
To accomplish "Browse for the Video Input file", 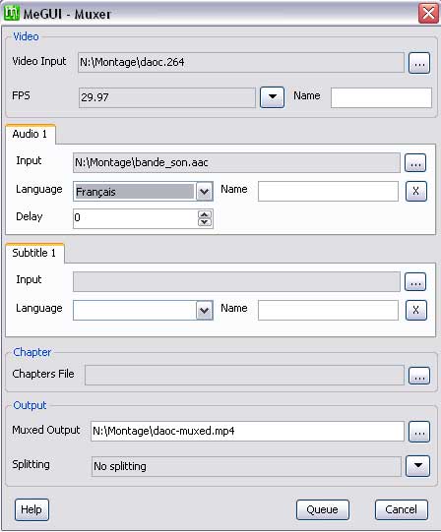I will pos(419,63).
